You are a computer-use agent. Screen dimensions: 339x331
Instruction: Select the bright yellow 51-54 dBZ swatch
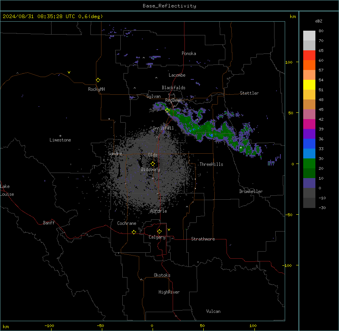pos(309,85)
